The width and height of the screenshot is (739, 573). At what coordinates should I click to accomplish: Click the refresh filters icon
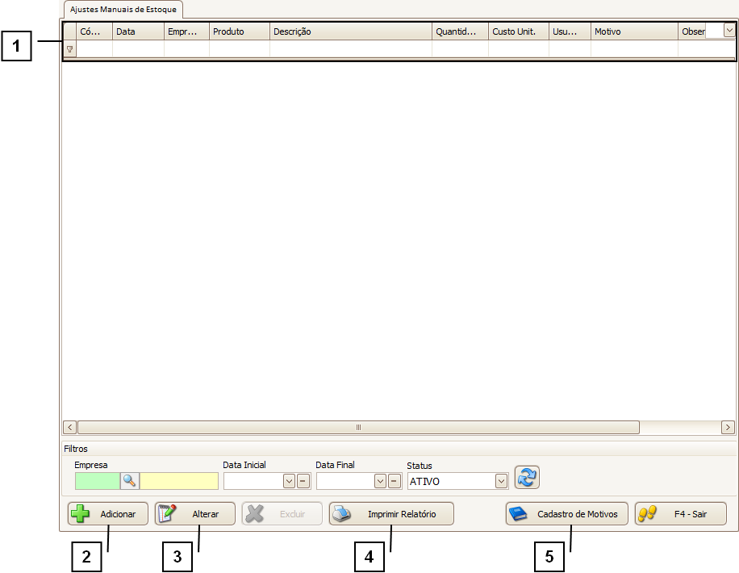click(x=527, y=478)
